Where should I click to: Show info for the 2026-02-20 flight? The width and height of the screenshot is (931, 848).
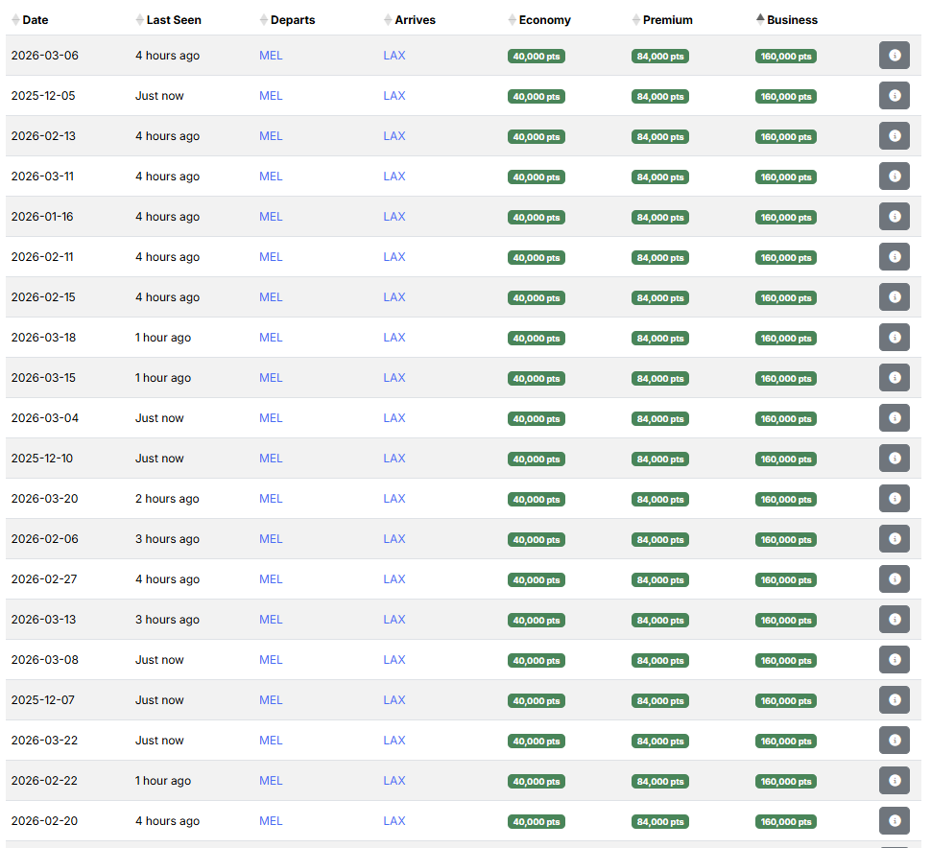click(894, 821)
